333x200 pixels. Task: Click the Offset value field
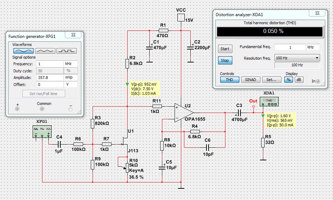click(x=50, y=84)
